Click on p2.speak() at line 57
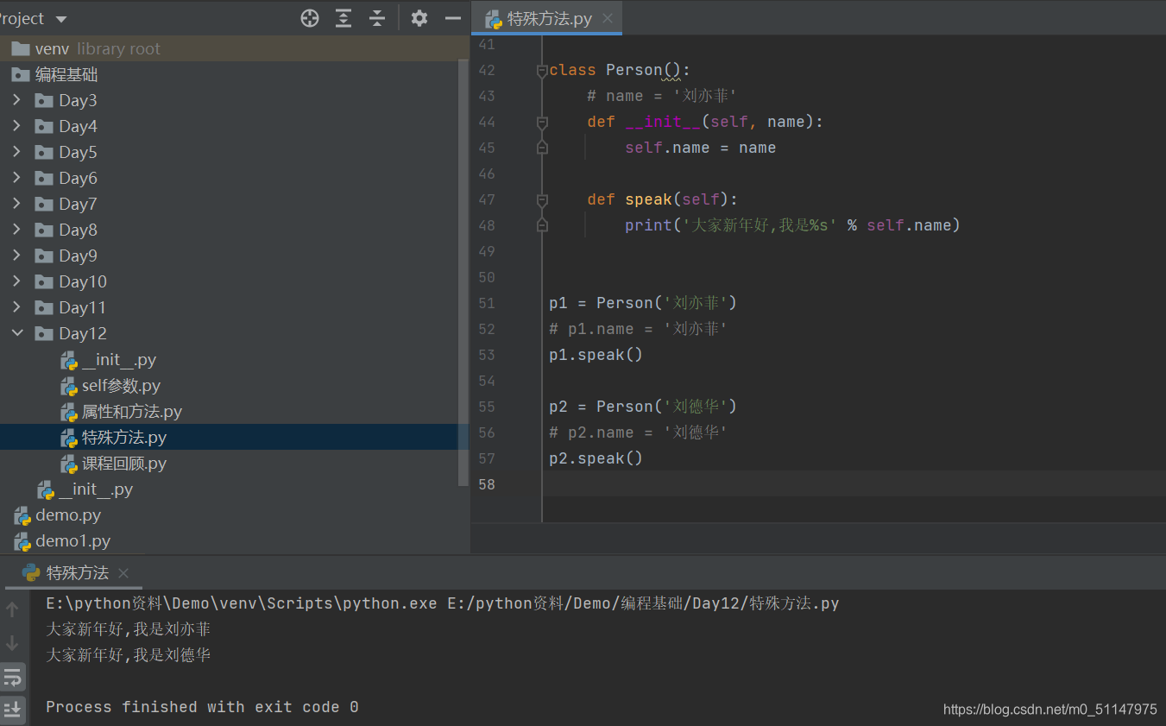Viewport: 1166px width, 726px height. click(596, 458)
